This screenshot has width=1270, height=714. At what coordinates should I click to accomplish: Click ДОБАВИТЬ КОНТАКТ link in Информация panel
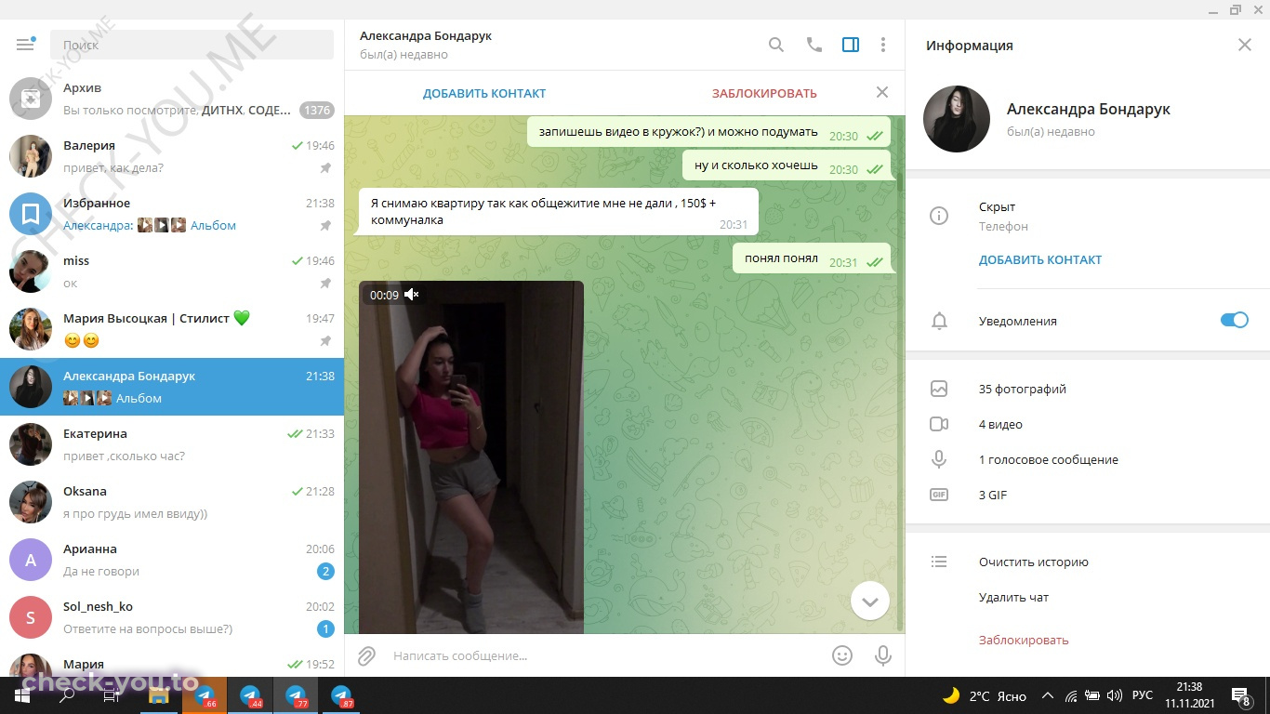1040,260
